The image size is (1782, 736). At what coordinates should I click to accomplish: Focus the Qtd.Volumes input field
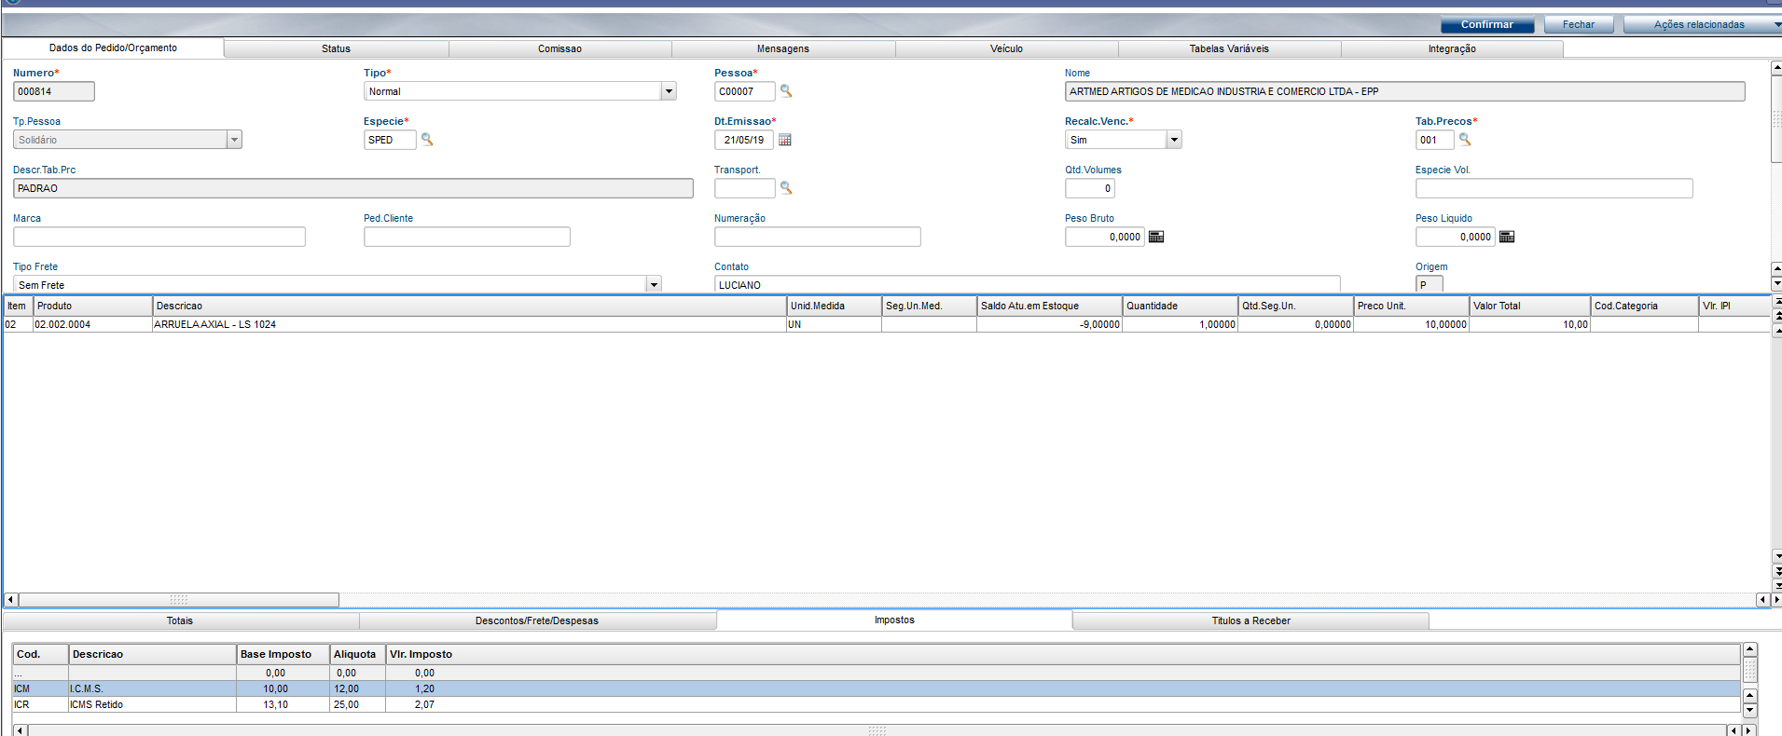point(1089,188)
